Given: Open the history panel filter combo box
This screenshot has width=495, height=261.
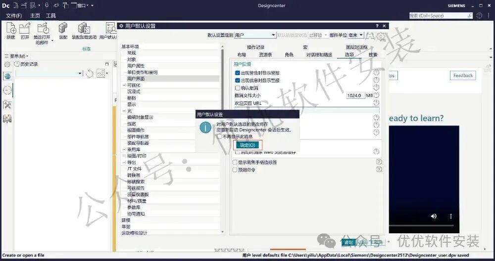Looking at the screenshot, I should tap(49, 74).
